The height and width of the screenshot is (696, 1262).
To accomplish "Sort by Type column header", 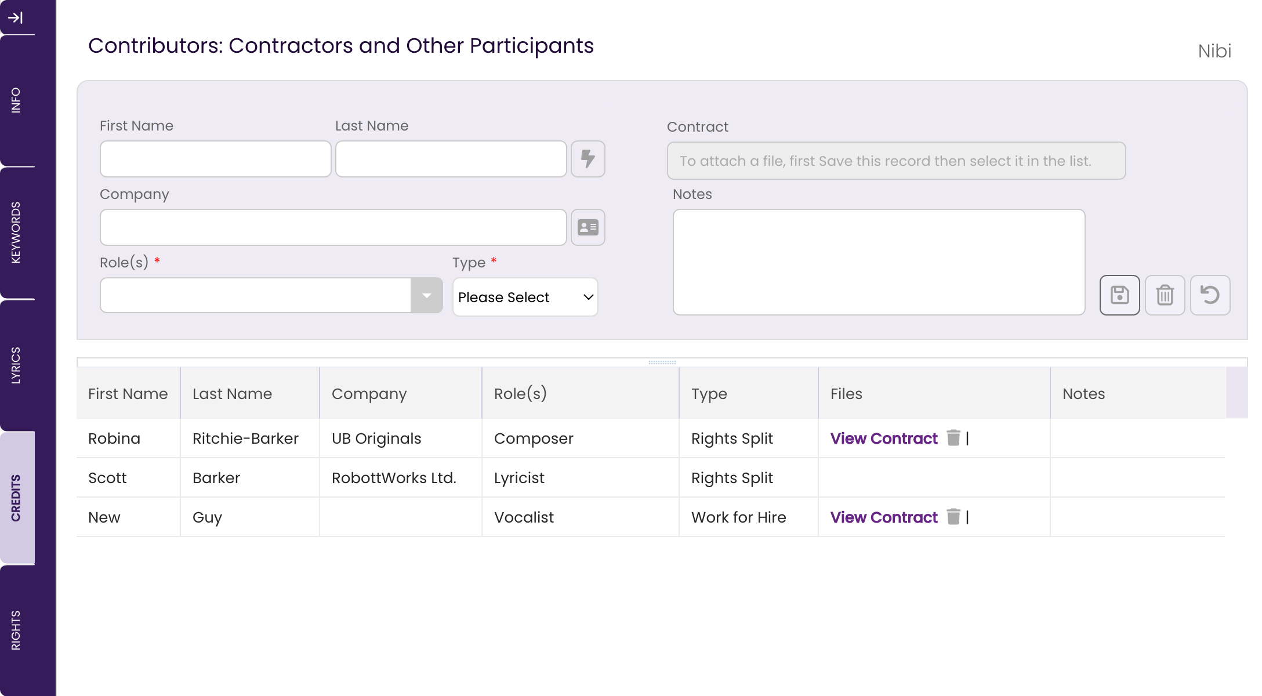I will pos(749,394).
